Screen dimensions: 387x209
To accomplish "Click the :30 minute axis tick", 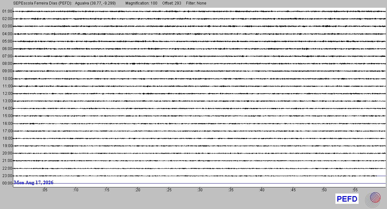I will [200, 190].
